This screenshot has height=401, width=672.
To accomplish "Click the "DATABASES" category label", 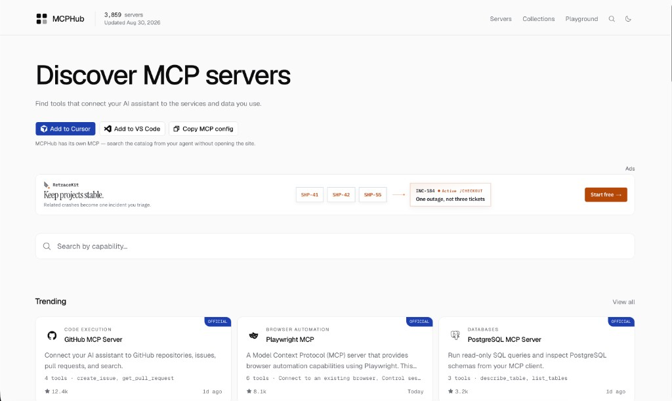I will (x=483, y=329).
